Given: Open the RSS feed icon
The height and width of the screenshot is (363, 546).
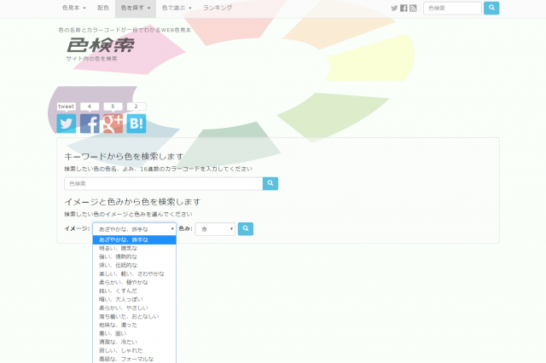Looking at the screenshot, I should 413,8.
